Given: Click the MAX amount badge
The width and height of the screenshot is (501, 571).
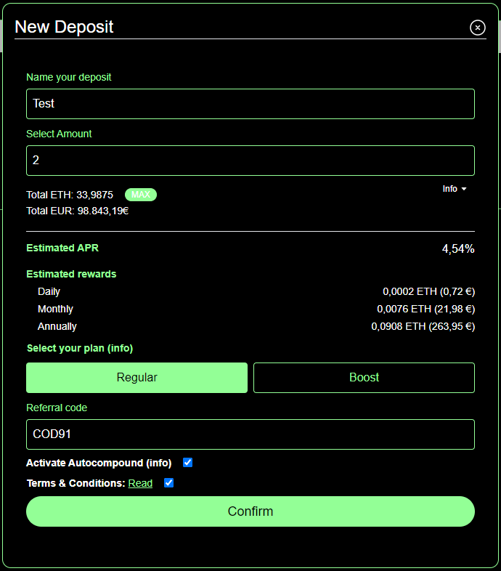Looking at the screenshot, I should [x=141, y=195].
